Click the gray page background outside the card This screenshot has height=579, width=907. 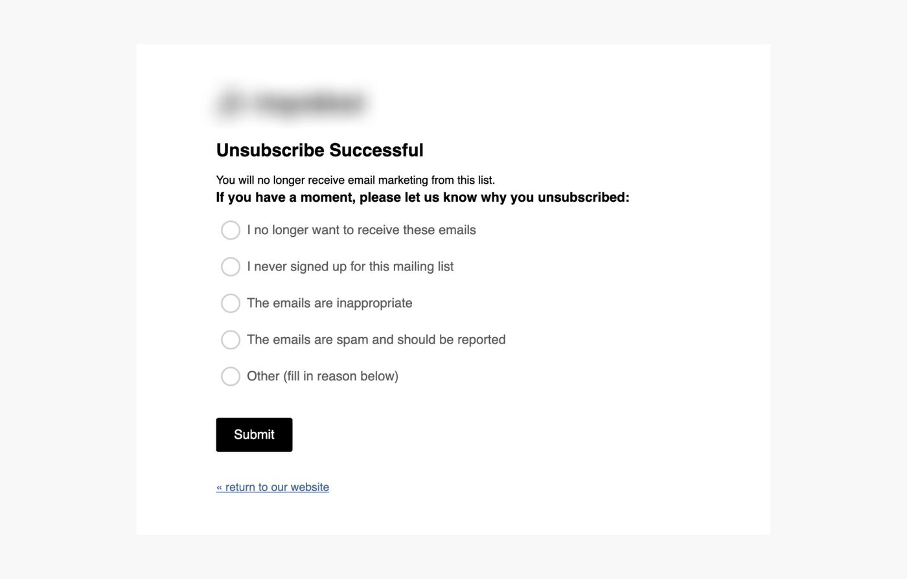[x=65, y=291]
